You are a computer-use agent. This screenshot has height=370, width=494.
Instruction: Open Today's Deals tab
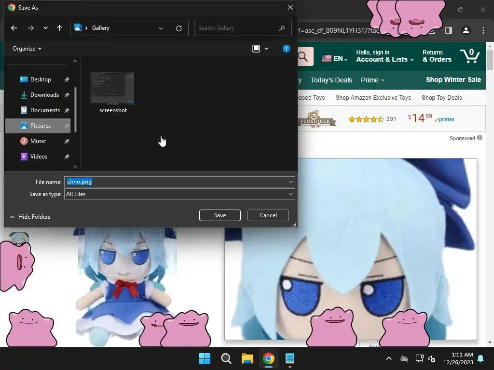click(x=331, y=80)
